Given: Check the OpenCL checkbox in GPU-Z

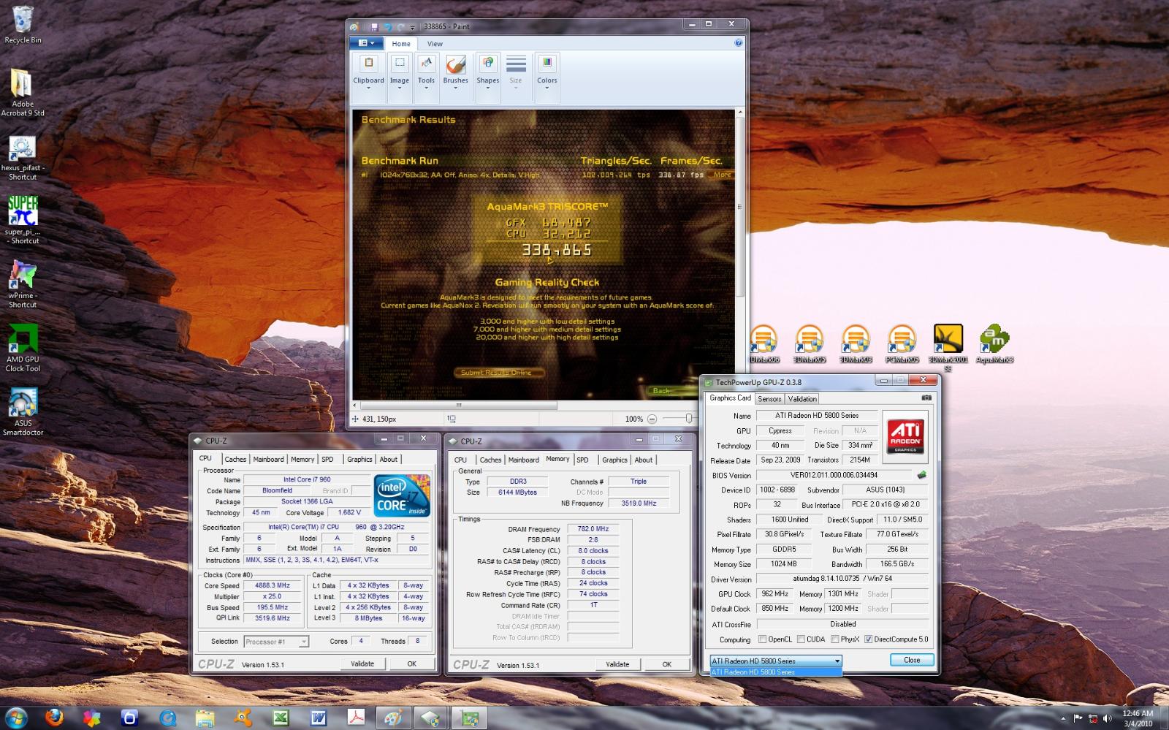Looking at the screenshot, I should click(762, 639).
